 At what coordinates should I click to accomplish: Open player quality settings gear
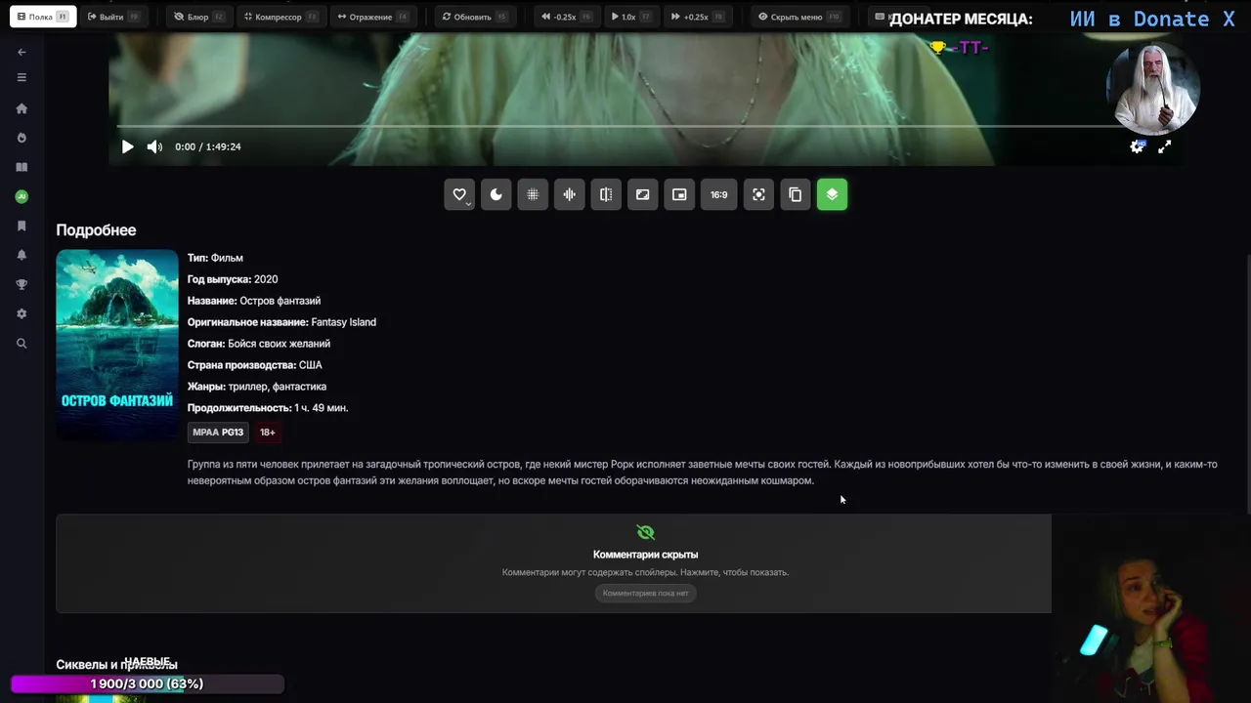pyautogui.click(x=1137, y=146)
